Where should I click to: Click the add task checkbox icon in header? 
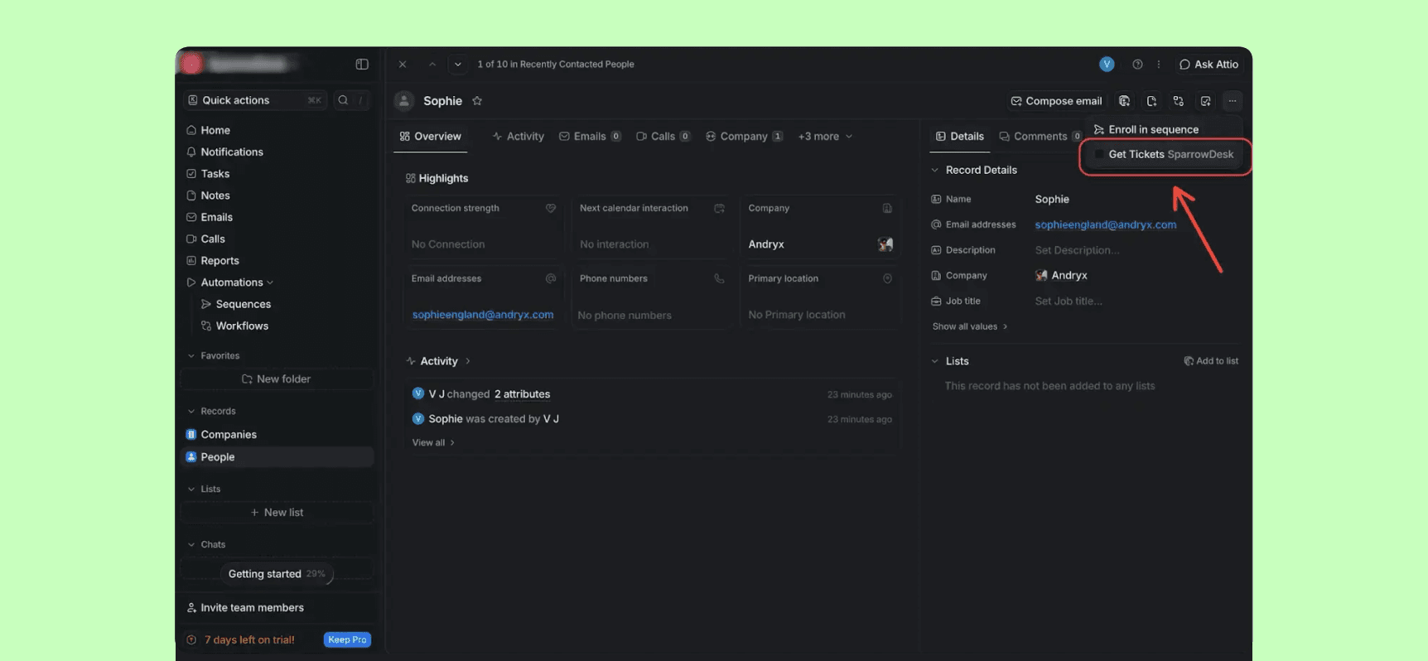click(1206, 101)
